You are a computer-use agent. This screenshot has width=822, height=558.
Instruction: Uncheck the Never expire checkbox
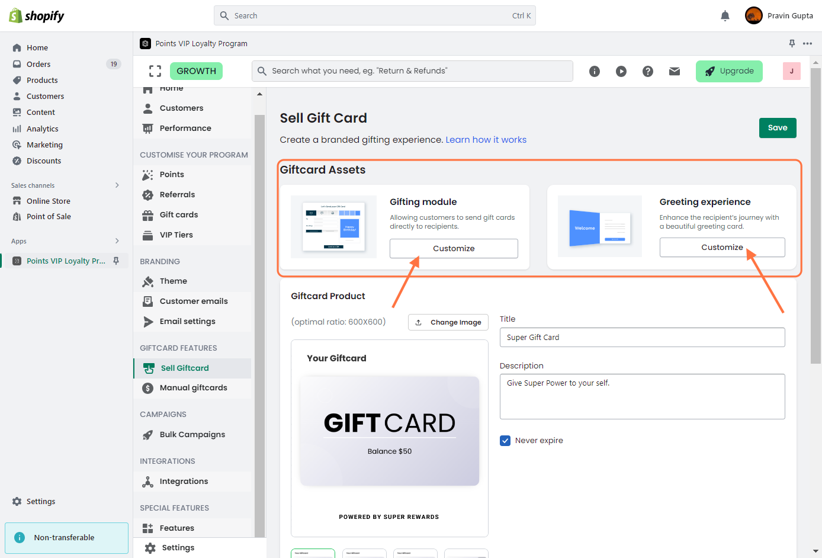(505, 441)
